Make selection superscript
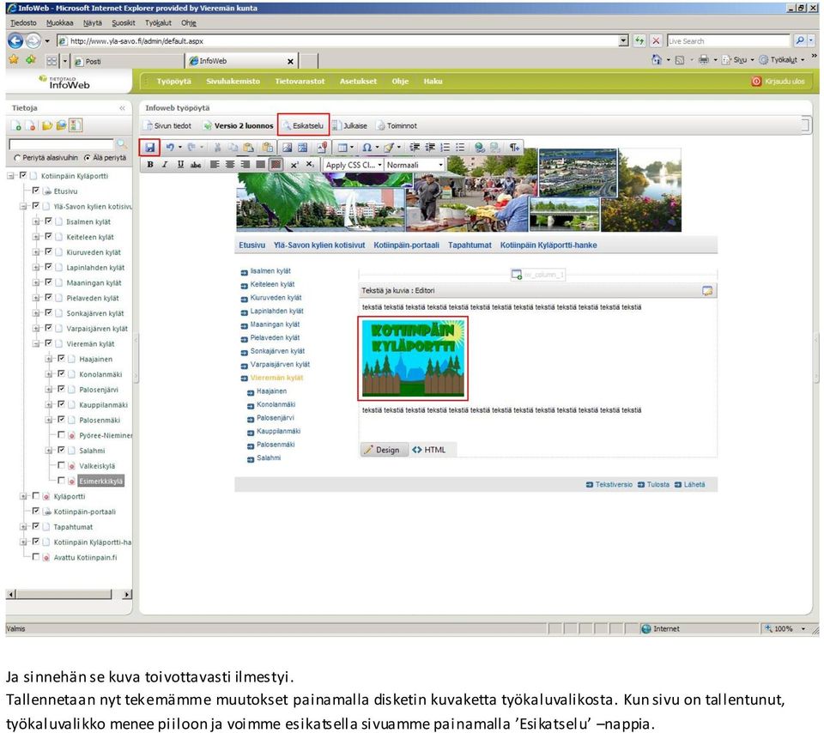This screenshot has width=824, height=733. [294, 165]
